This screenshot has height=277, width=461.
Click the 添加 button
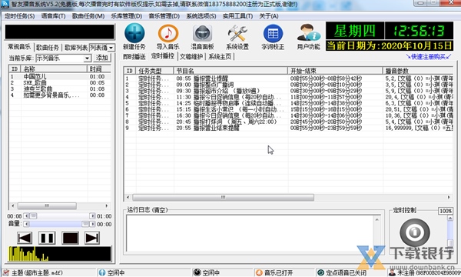(x=102, y=58)
